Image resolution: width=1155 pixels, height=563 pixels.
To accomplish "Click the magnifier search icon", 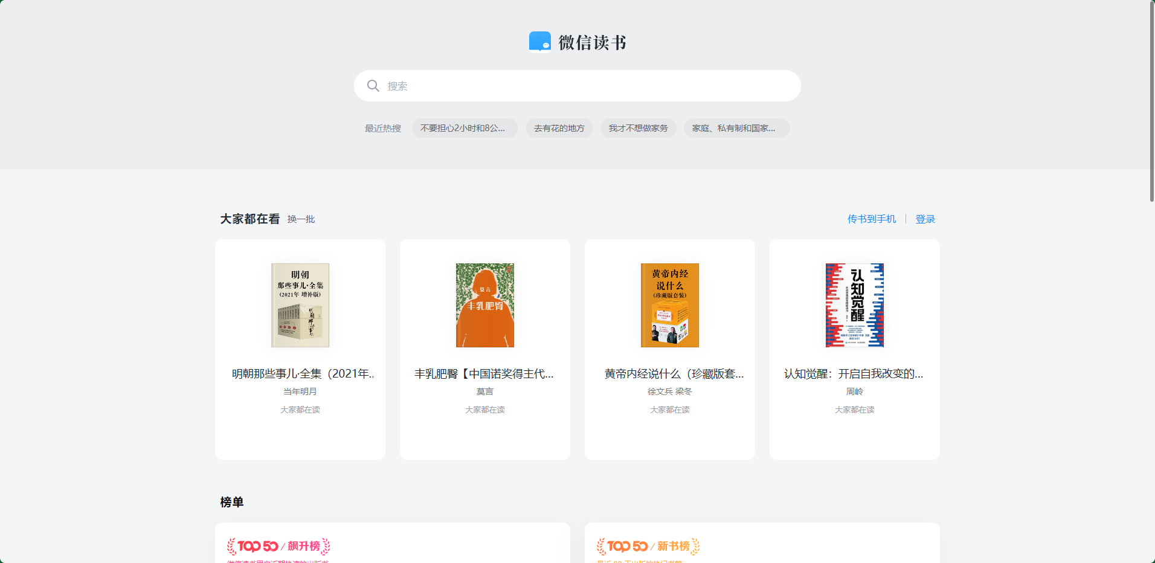I will pos(373,86).
